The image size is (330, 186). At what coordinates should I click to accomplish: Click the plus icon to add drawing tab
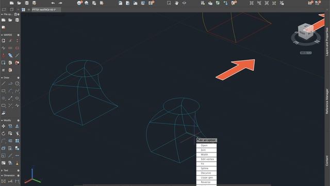coord(29,10)
